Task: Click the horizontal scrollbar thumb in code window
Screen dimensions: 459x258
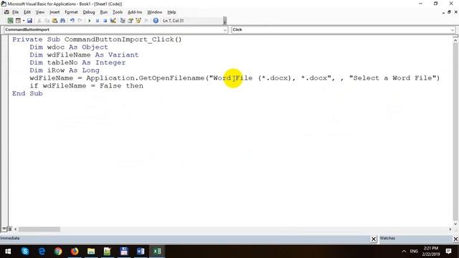Action: 39,229
